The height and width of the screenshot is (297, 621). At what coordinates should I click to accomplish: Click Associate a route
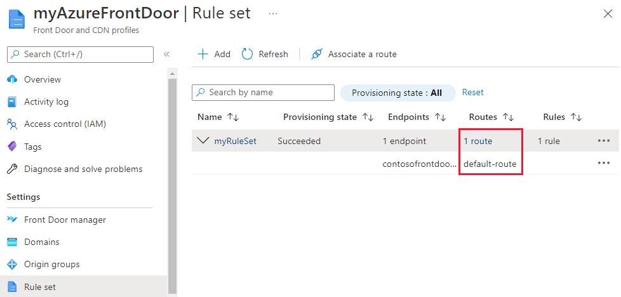[354, 55]
